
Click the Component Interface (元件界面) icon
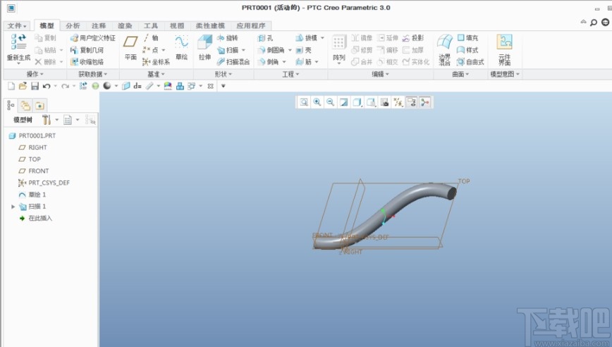coord(504,45)
